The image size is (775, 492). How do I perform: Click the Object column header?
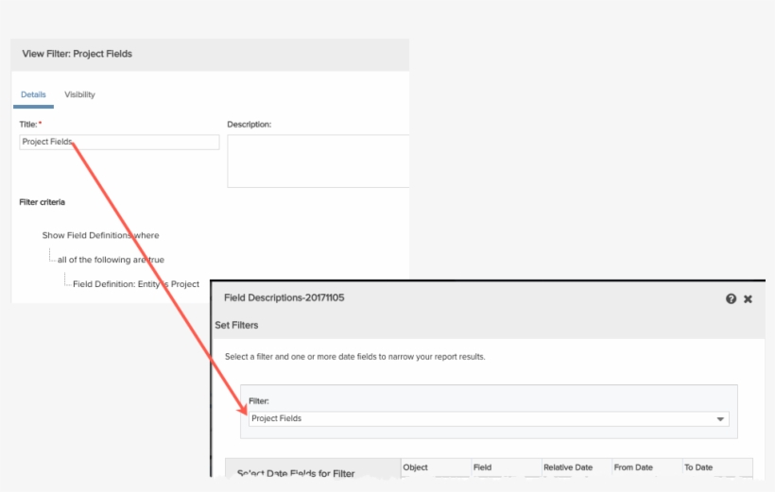pyautogui.click(x=416, y=467)
